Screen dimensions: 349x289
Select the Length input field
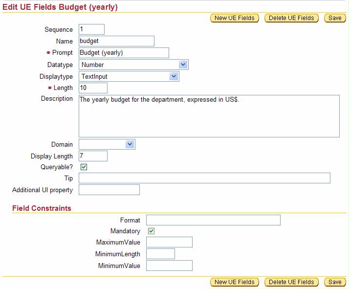[x=93, y=88]
